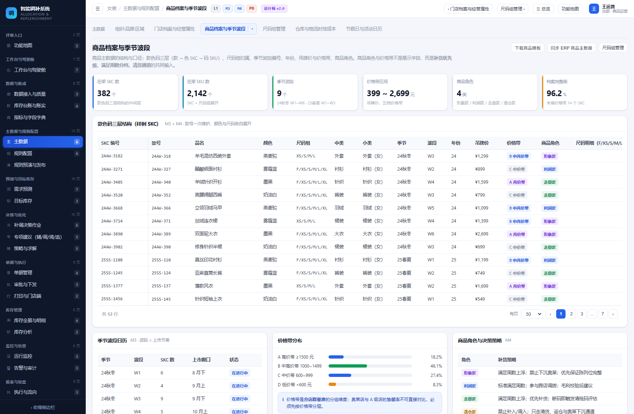Click the 调 app logo icon
634x414 pixels.
[11, 13]
